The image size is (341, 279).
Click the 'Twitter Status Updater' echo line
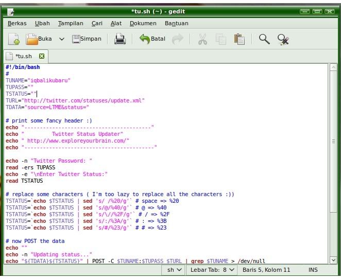[x=64, y=134]
